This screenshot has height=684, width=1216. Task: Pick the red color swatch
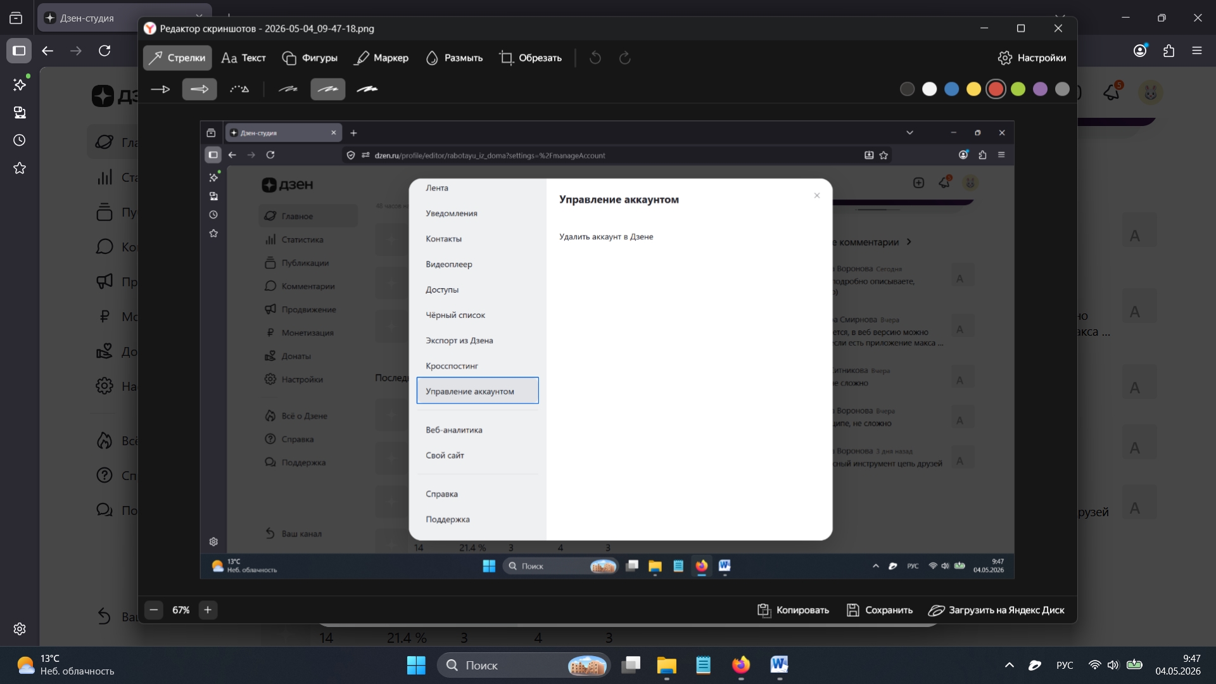click(x=996, y=89)
